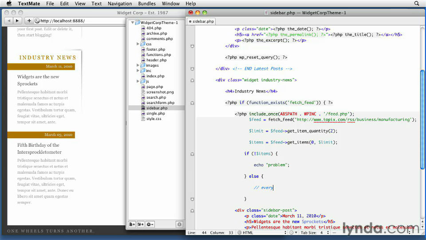Open the gear action menu in project drawer
This screenshot has width=426, height=240.
click(150, 224)
